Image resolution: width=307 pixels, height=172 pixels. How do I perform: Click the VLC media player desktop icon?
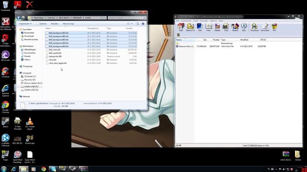point(30,123)
